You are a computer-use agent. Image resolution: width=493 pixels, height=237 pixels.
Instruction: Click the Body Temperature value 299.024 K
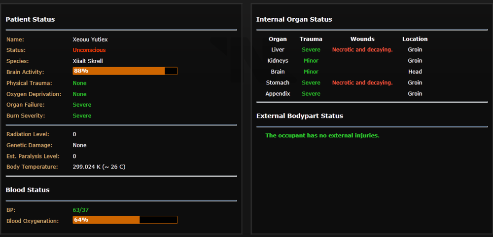99,167
